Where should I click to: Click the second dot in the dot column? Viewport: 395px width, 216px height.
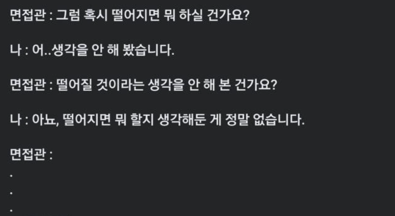coord(11,193)
